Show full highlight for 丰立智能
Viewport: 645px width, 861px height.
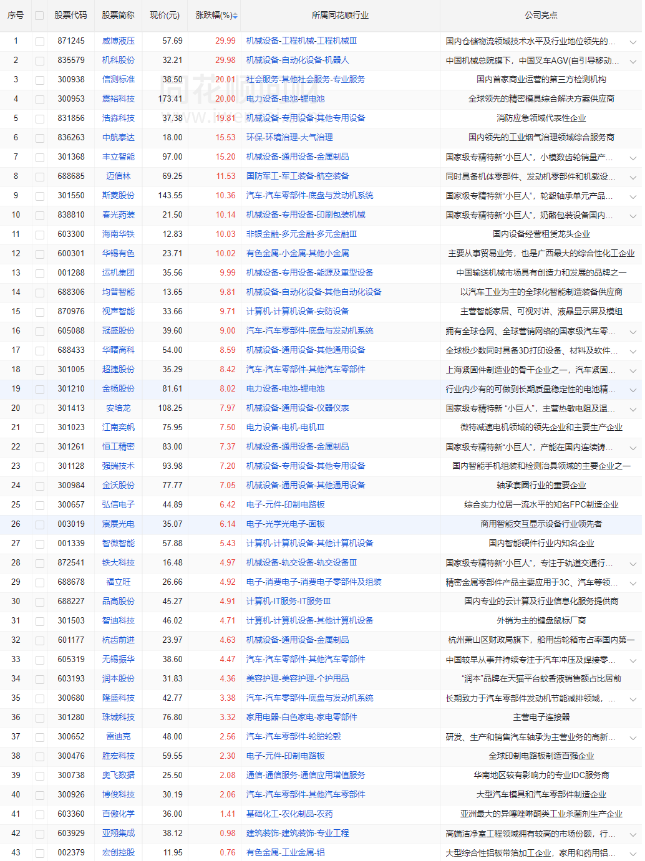click(x=633, y=158)
